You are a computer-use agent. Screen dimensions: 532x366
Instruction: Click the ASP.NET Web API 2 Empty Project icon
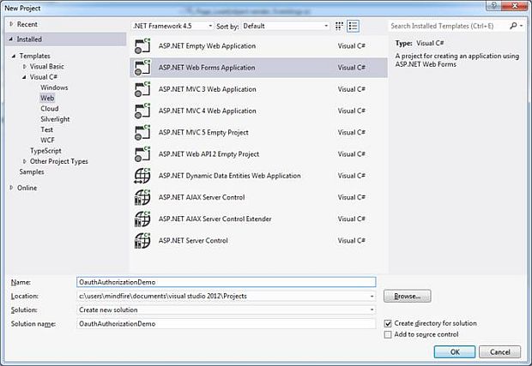142,154
